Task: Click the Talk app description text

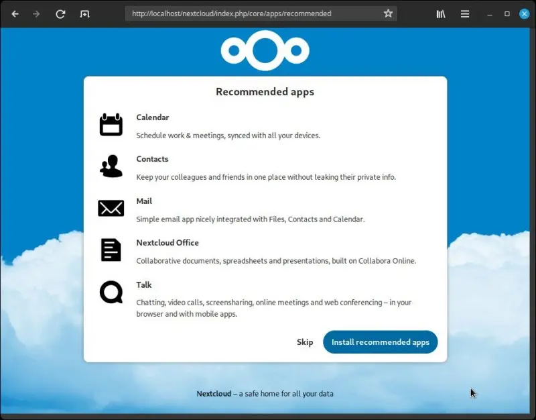Action: pos(273,307)
